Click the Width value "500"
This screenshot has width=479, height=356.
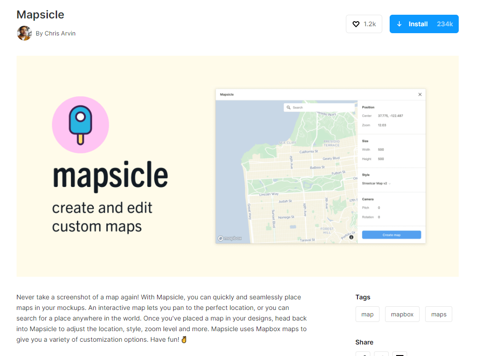(x=380, y=150)
